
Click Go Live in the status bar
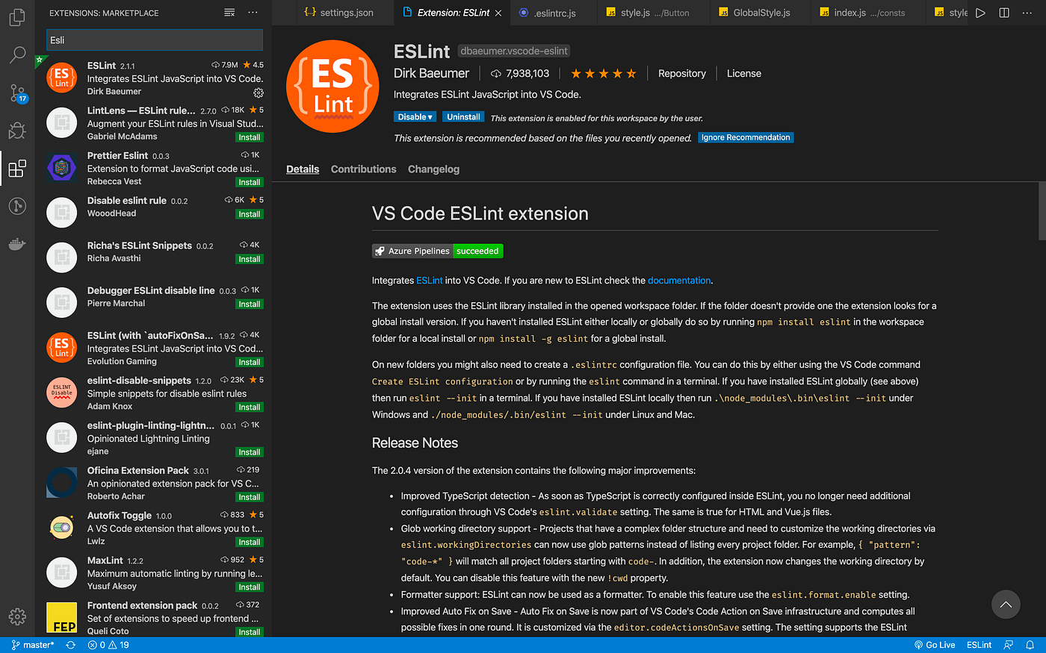pos(935,645)
